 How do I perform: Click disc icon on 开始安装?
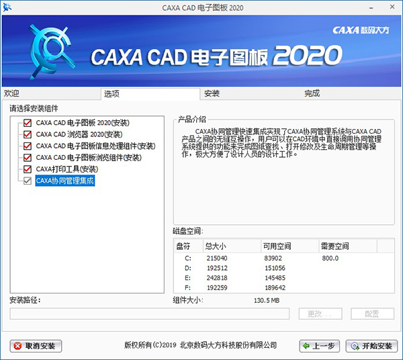pos(355,346)
